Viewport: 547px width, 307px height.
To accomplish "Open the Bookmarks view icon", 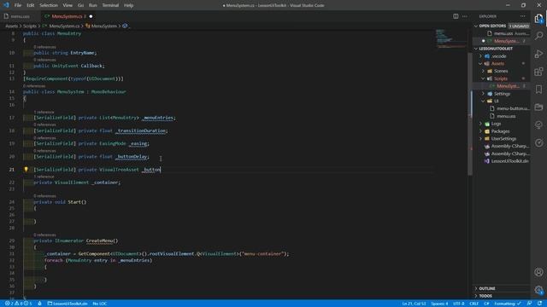I will (x=538, y=90).
